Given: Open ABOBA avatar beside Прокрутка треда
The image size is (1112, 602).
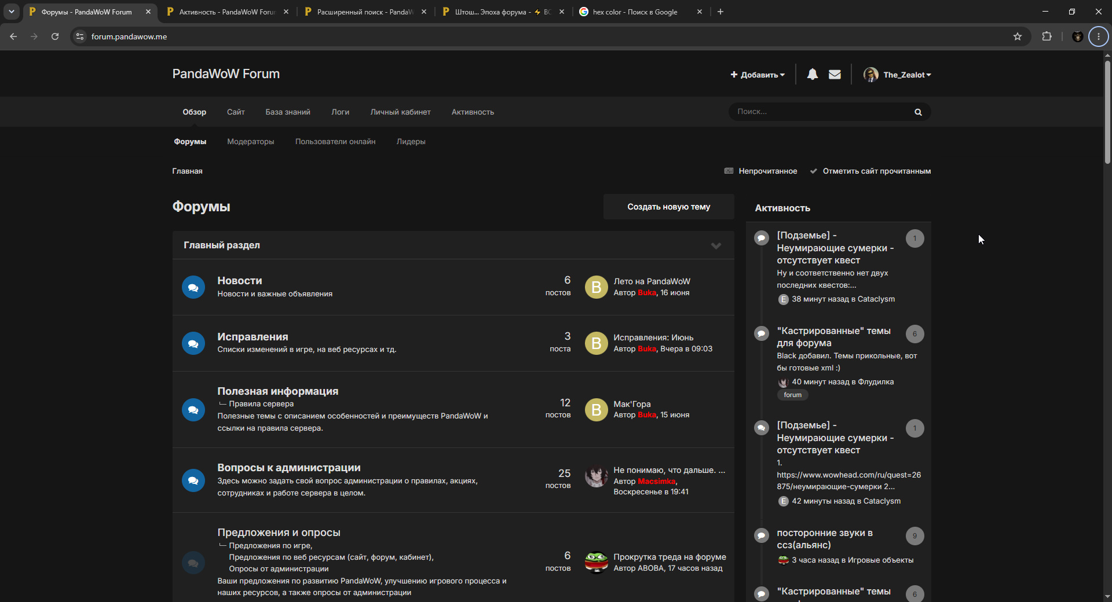Looking at the screenshot, I should [x=596, y=562].
